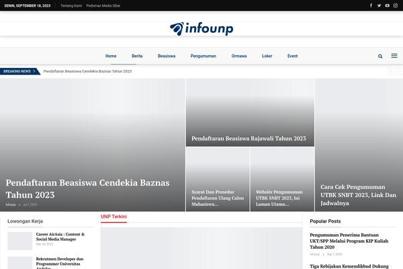Viewport: 403px width, 269px height.
Task: Open the Berita menu item
Action: [137, 56]
